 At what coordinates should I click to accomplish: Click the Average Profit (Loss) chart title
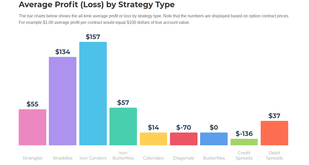pos(97,5)
